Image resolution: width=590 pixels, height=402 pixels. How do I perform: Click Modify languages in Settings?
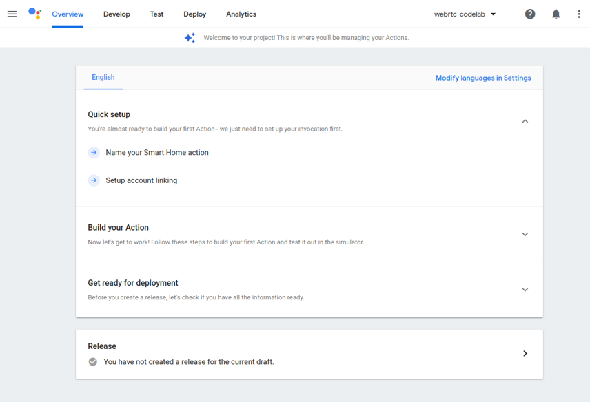coord(483,78)
